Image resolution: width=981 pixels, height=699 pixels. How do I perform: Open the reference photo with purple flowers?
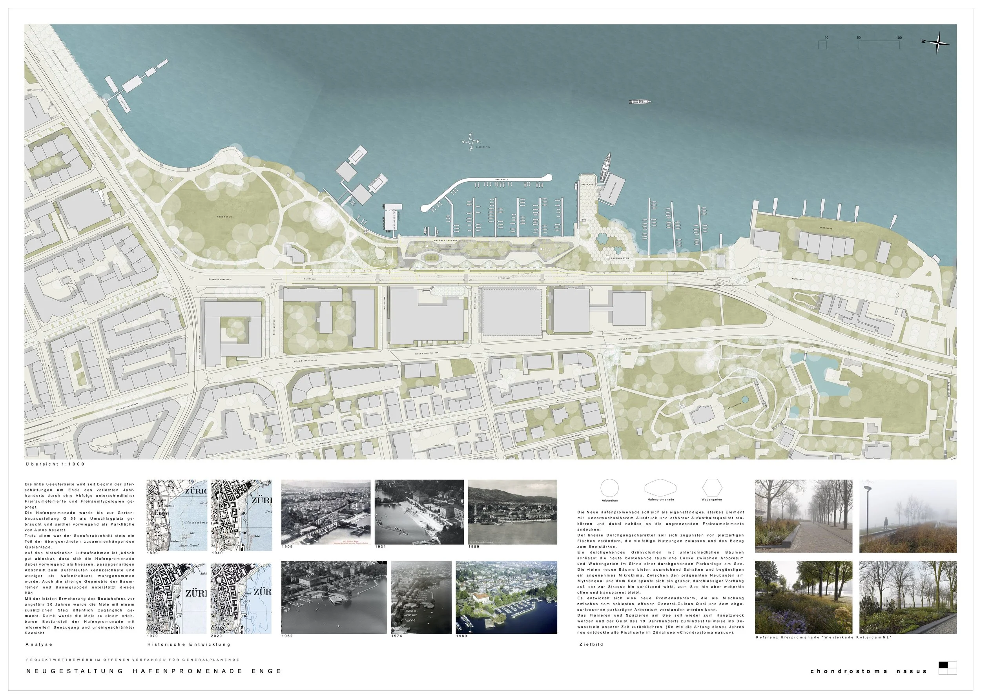[804, 597]
